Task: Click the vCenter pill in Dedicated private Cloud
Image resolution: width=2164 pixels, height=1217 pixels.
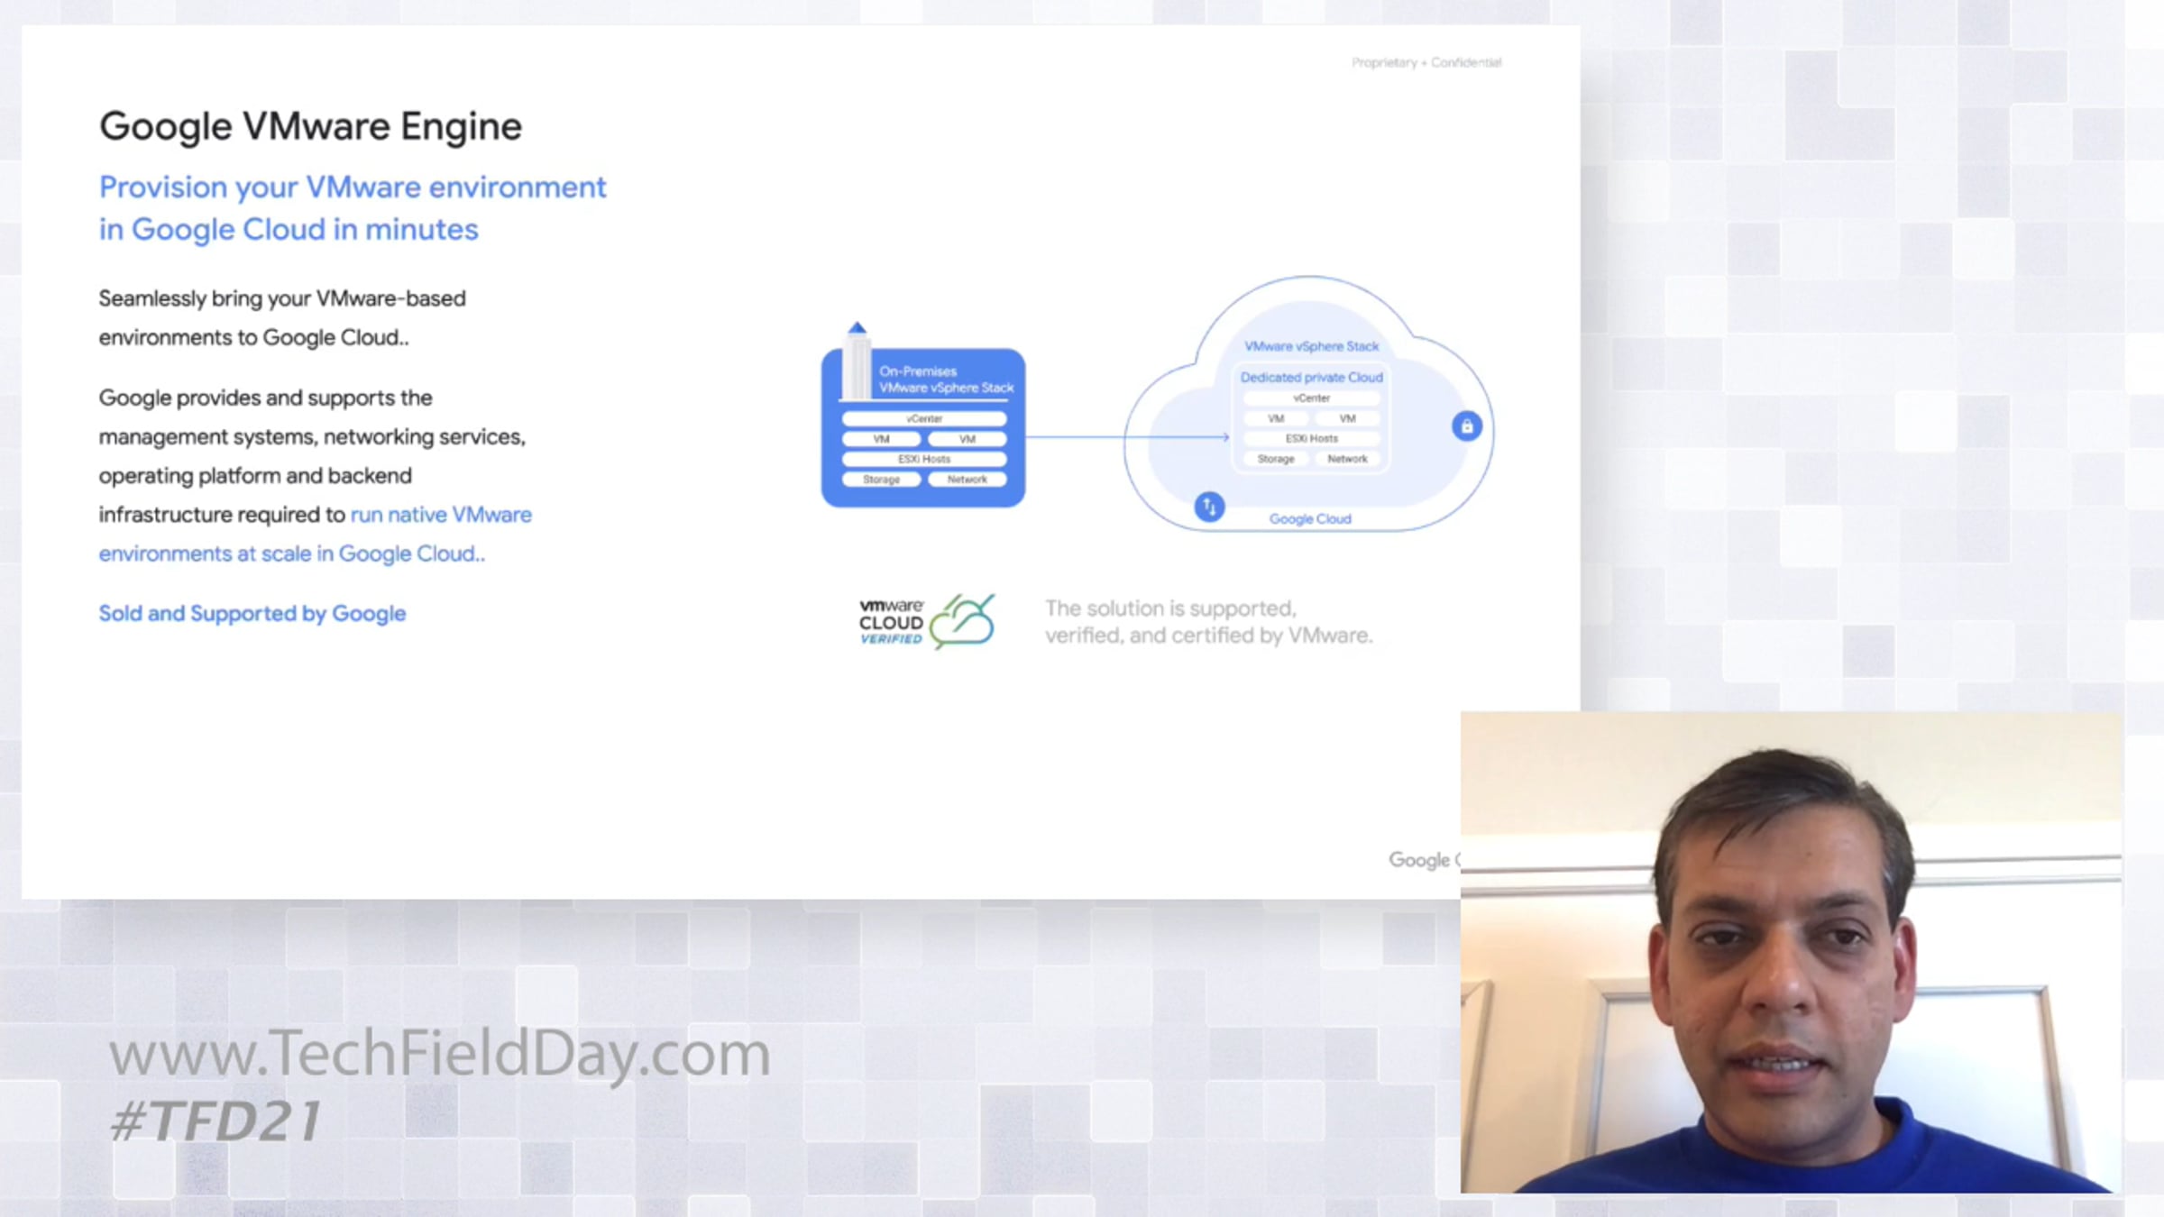Action: [x=1311, y=398]
